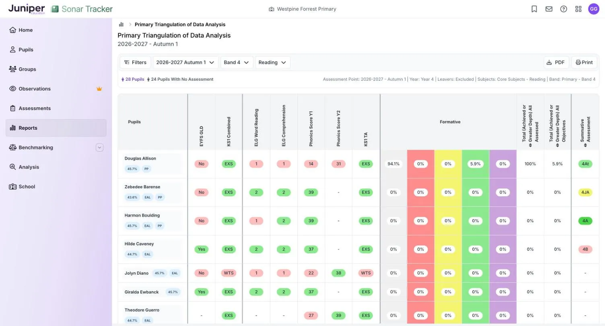605x326 pixels.
Task: Expand the Benchmarking sidebar section
Action: [99, 147]
